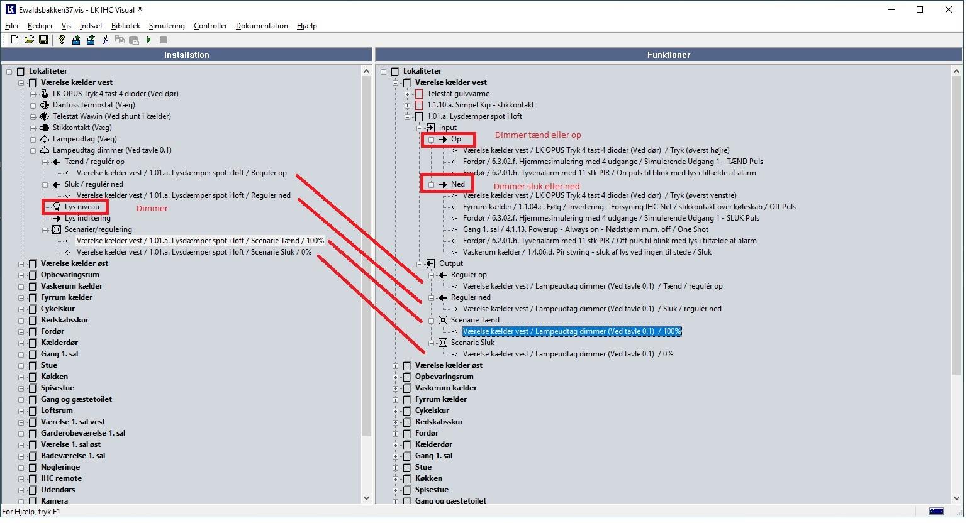
Task: Expand Telestat gulvvarme in Funktioner tree
Action: click(408, 94)
